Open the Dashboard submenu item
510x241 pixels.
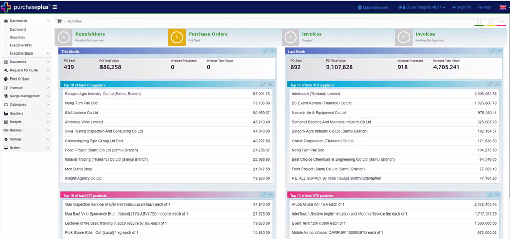[17, 29]
